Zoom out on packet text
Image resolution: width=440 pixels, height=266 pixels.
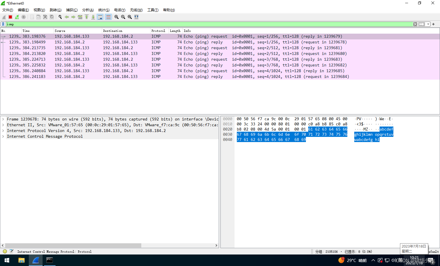123,17
